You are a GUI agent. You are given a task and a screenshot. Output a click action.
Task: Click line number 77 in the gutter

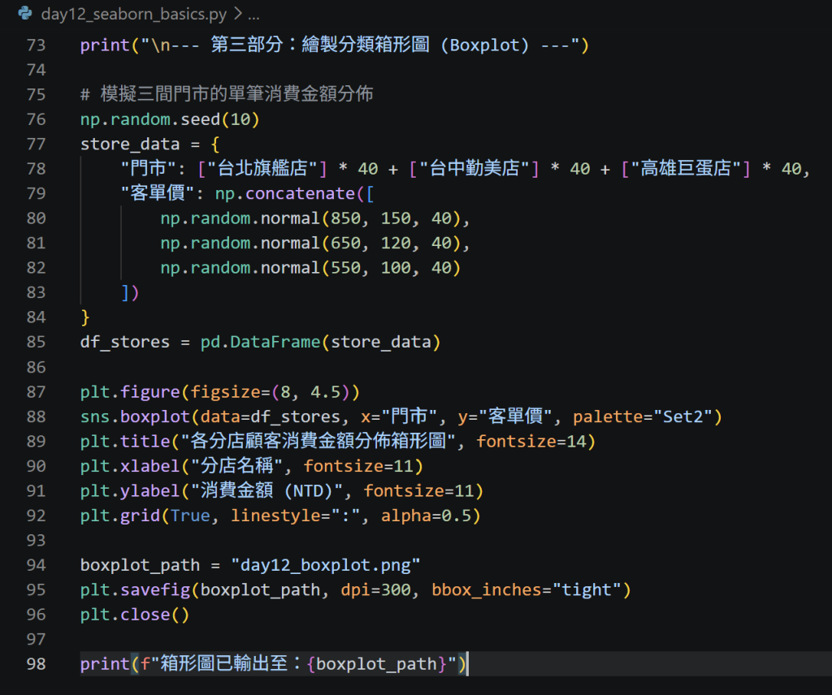[x=36, y=145]
